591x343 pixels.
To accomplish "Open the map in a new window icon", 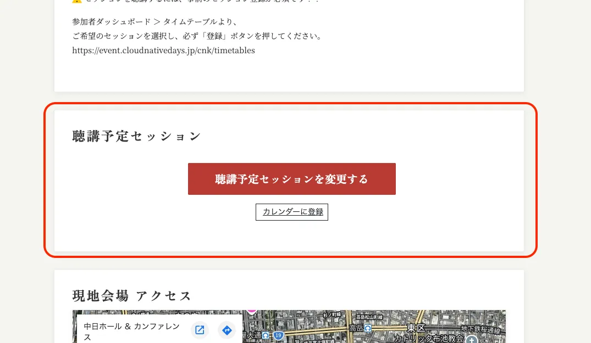I will (x=200, y=330).
